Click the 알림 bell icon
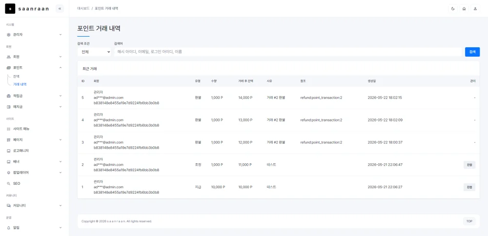 (9, 228)
